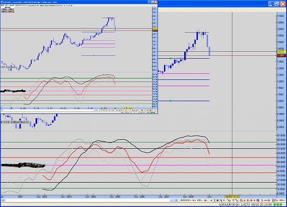
Task: Click the double horizontal red lines tool
Action: (x=248, y=200)
